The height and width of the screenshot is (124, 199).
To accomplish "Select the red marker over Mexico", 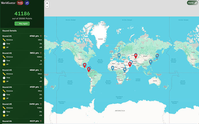I will click(x=85, y=66).
